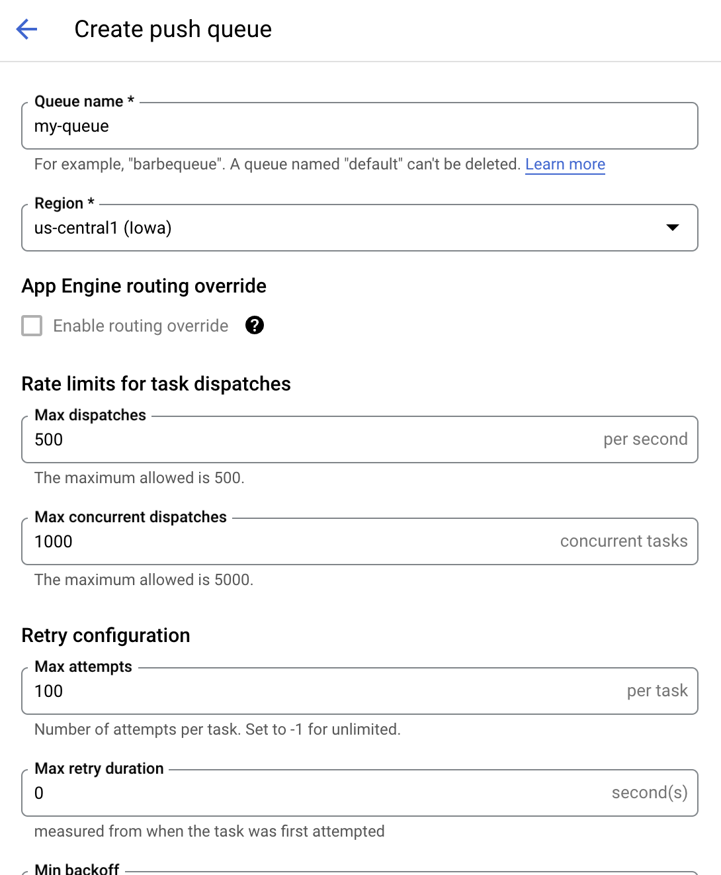Viewport: 721px width, 875px height.
Task: Edit the Max attempts field
Action: [360, 691]
